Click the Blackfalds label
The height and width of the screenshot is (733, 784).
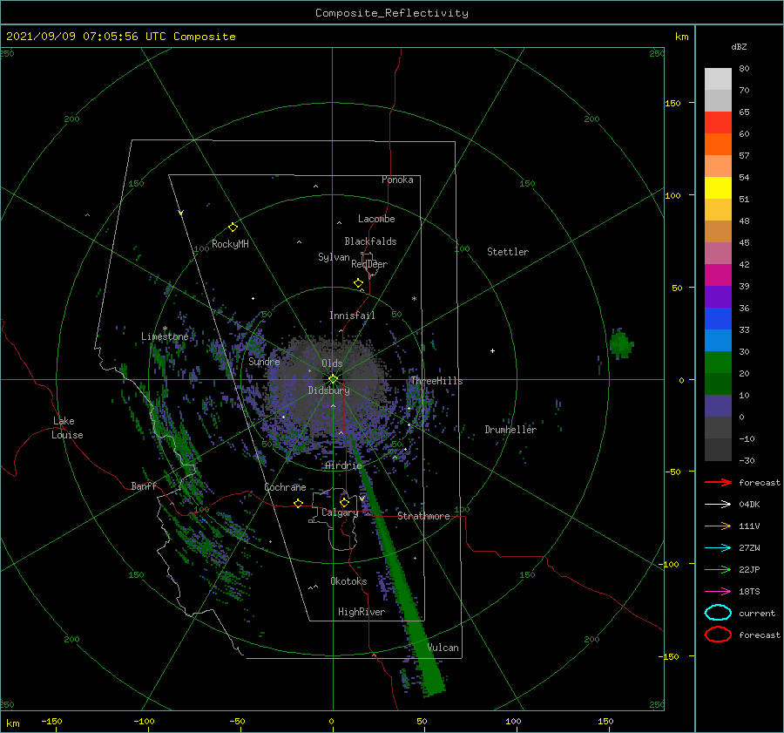tap(370, 241)
